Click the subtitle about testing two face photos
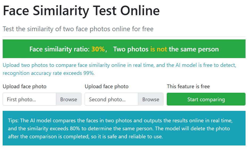The height and width of the screenshot is (150, 249). (78, 29)
